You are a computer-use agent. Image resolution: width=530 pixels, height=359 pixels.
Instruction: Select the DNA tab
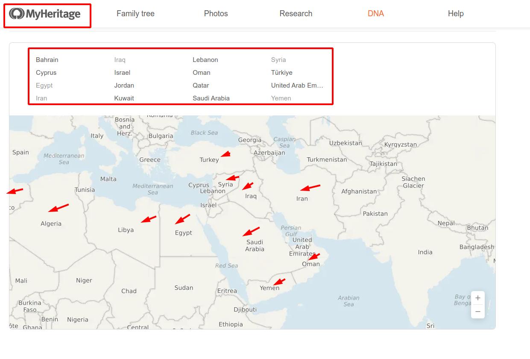[x=375, y=14]
